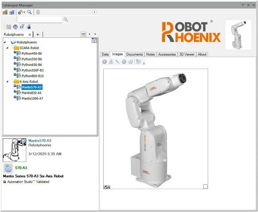This screenshot has width=258, height=212.
Task: Click the tree view options icon at top-right
Action: coord(94,40)
